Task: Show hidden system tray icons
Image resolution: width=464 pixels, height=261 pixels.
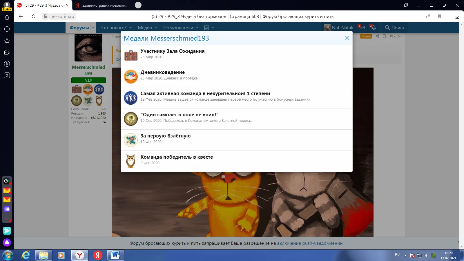Action: click(405, 255)
